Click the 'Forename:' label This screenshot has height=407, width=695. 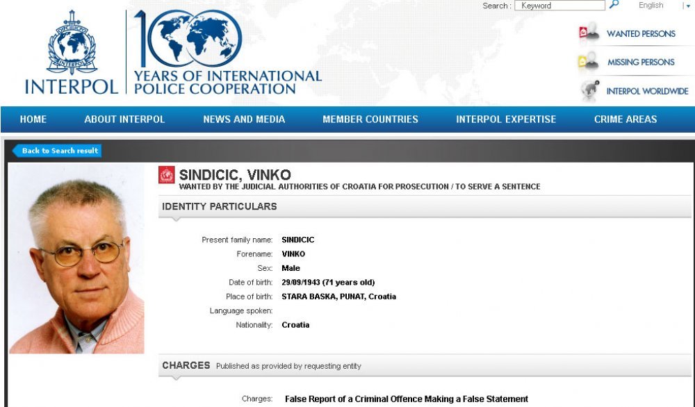point(255,254)
